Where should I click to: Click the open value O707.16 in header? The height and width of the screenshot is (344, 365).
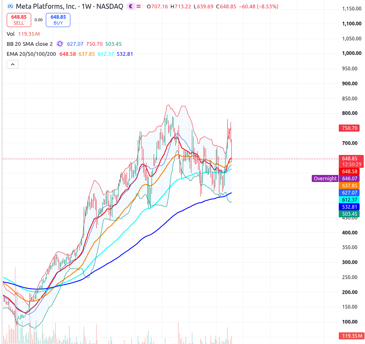[x=157, y=7]
